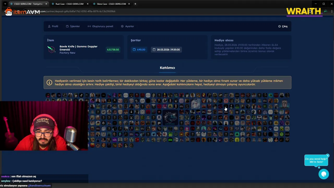This screenshot has width=334, height=188.
Task: Switch to the Rust Case browser tab
Action: pos(69,4)
